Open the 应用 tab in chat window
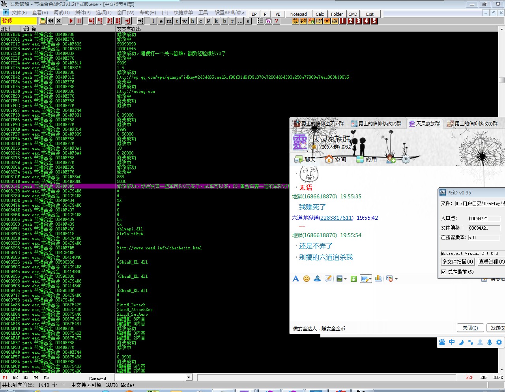 pyautogui.click(x=367, y=160)
